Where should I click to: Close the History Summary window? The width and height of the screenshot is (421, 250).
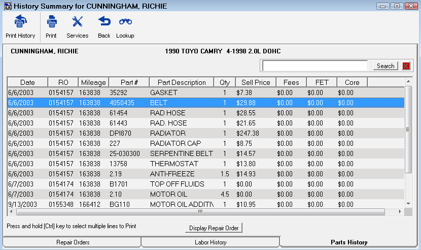tap(411, 6)
